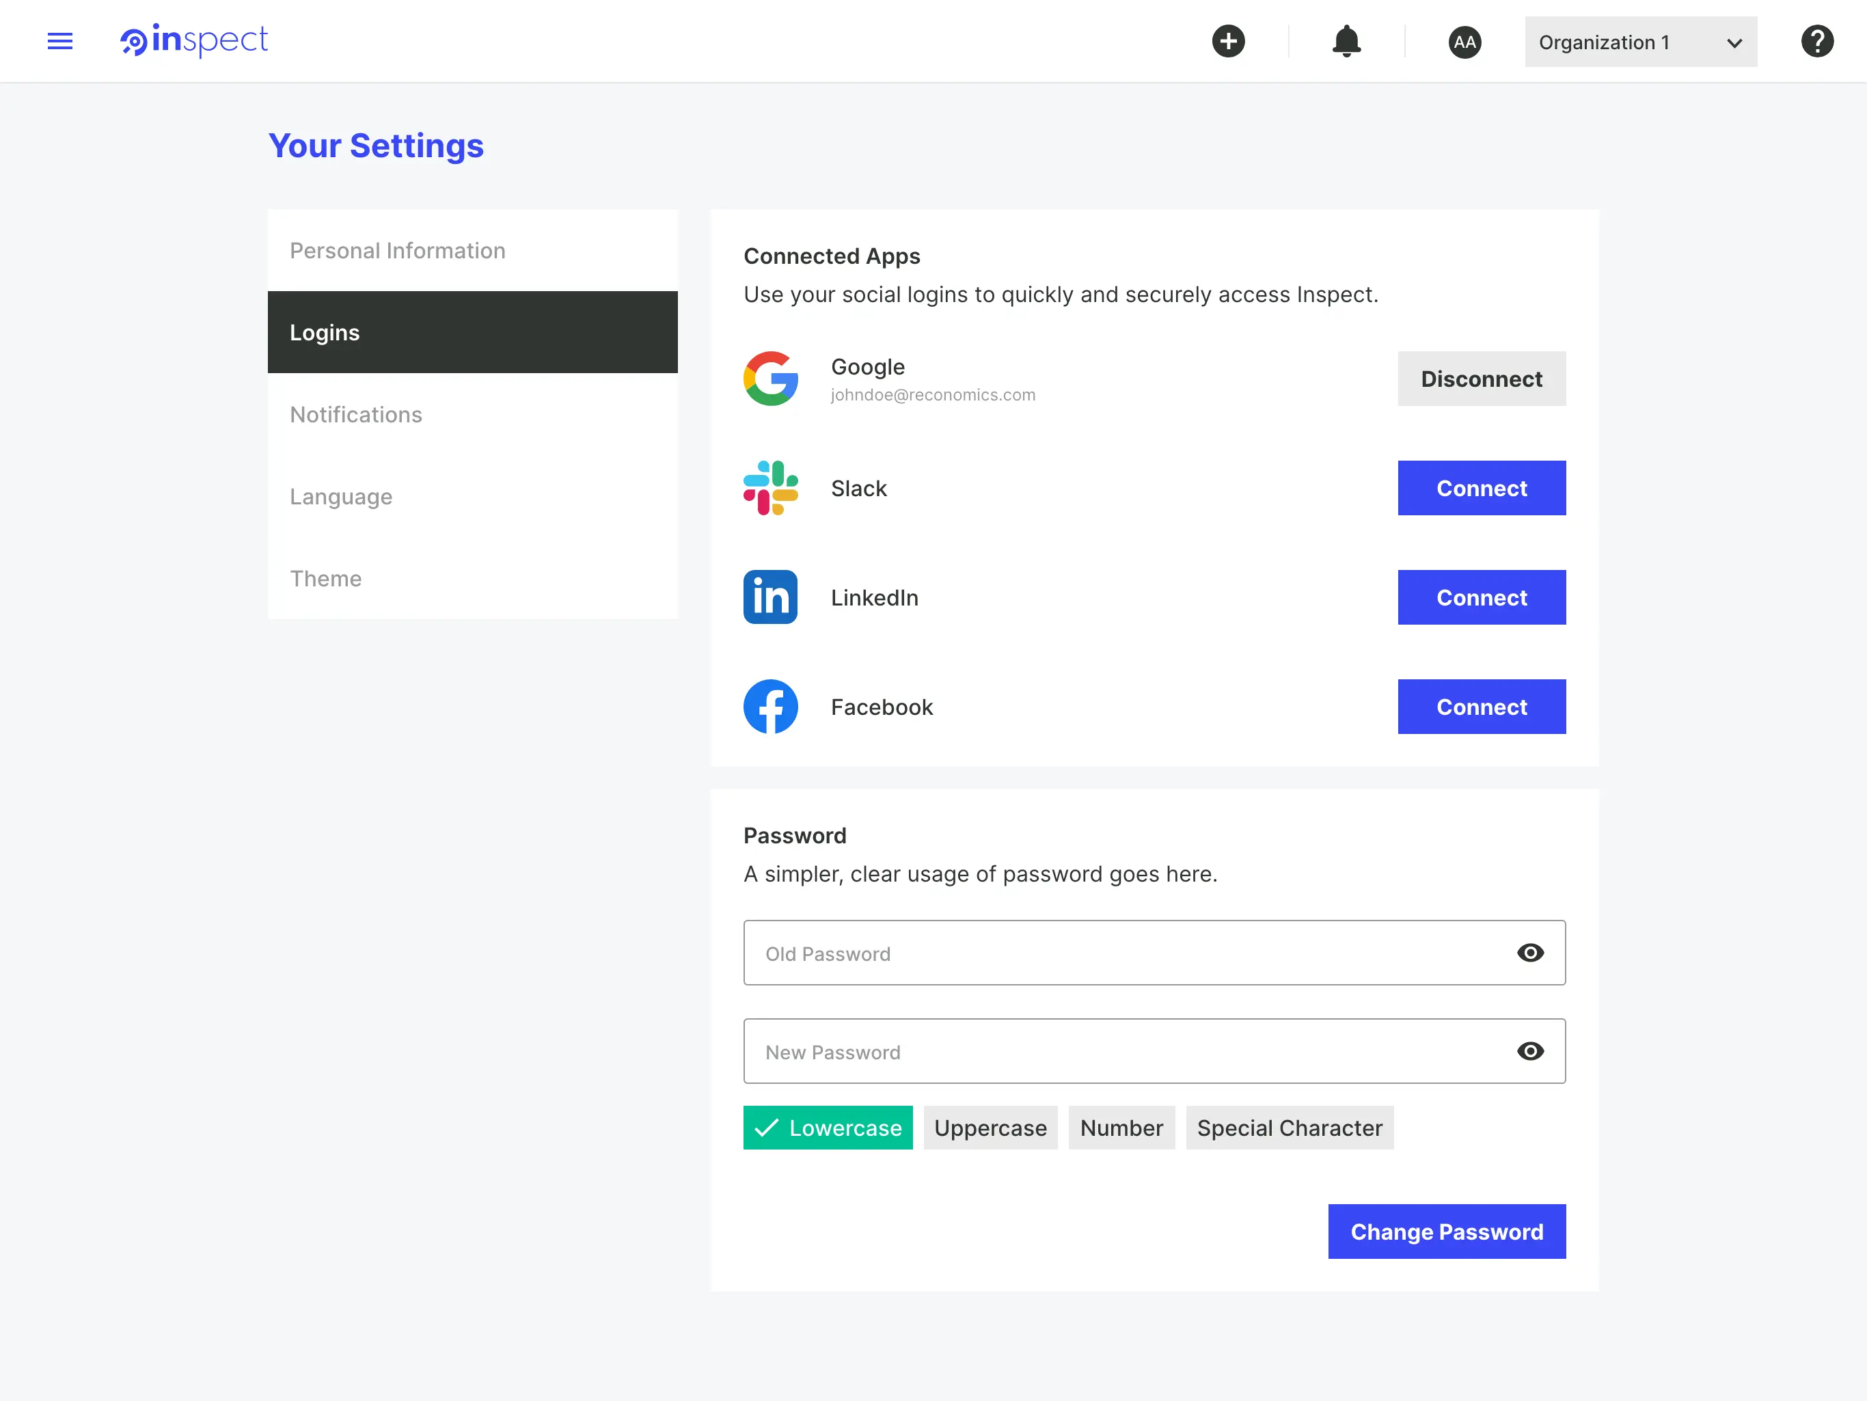Disconnect the Google account

tap(1482, 379)
